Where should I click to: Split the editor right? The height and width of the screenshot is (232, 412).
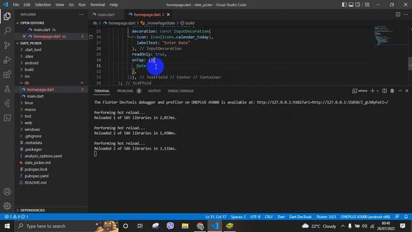click(398, 14)
